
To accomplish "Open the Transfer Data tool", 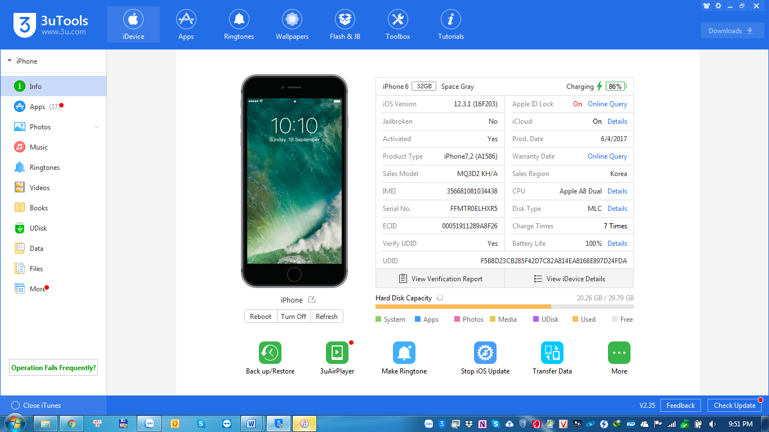I will point(552,353).
